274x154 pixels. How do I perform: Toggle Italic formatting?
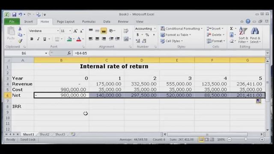pos(38,39)
